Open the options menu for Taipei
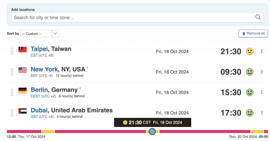The height and width of the screenshot is (141, 270). pyautogui.click(x=262, y=51)
